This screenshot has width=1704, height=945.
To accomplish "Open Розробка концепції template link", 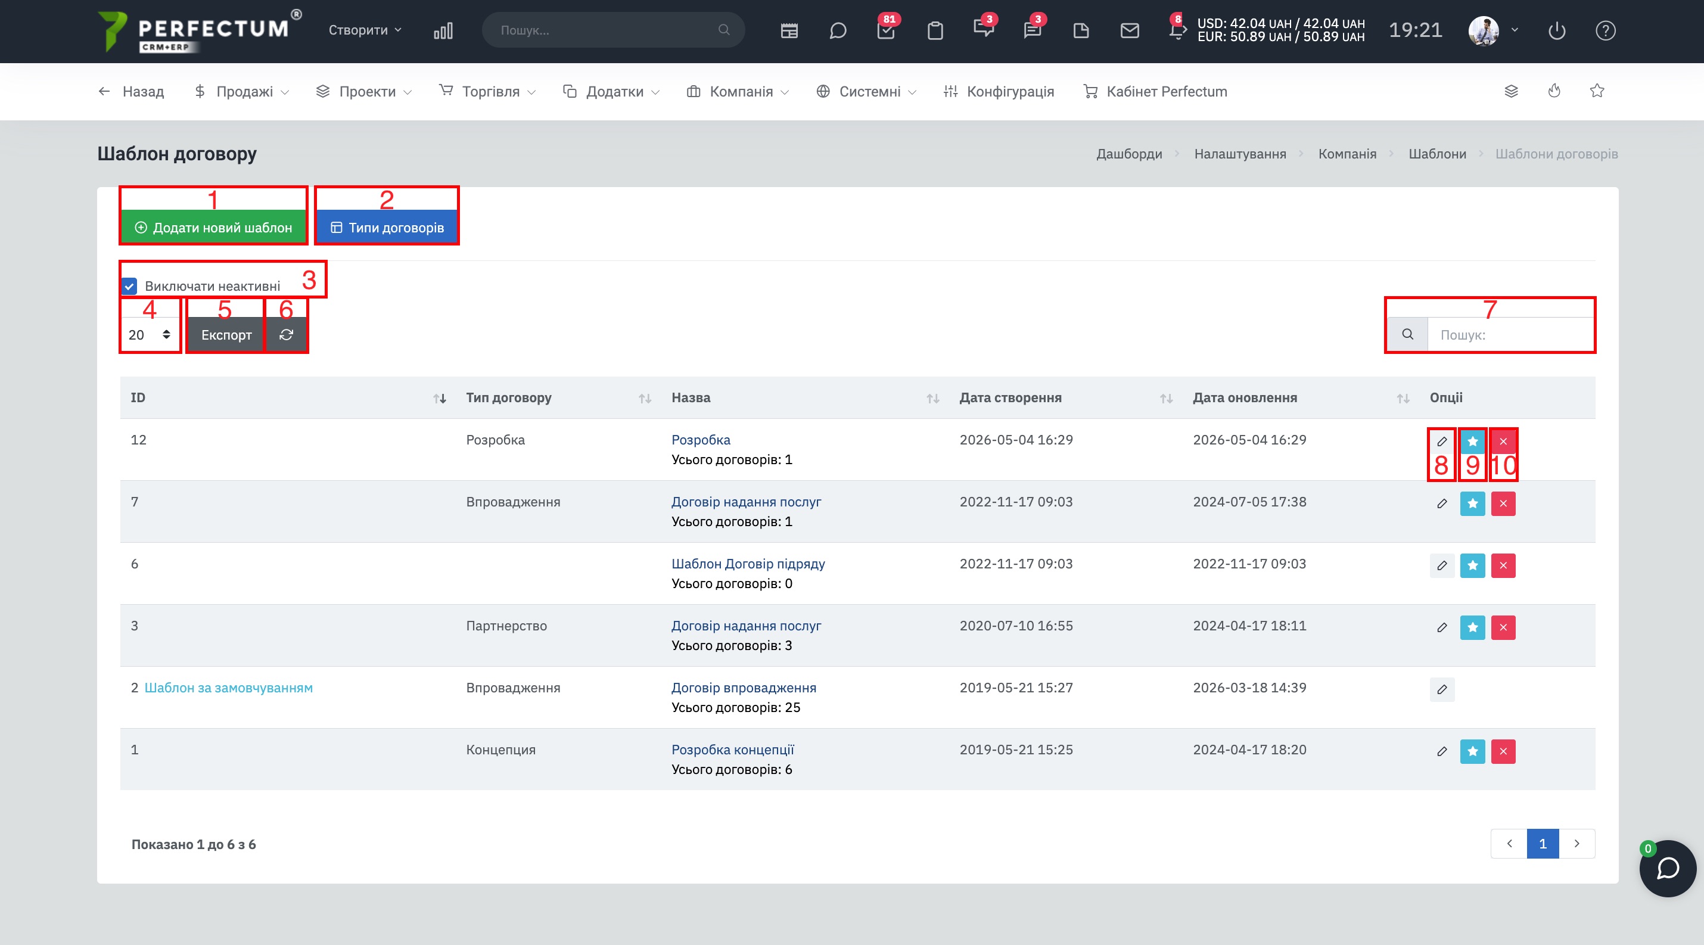I will (x=733, y=750).
